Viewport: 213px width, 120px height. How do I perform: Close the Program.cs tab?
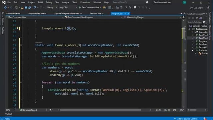[128, 14]
